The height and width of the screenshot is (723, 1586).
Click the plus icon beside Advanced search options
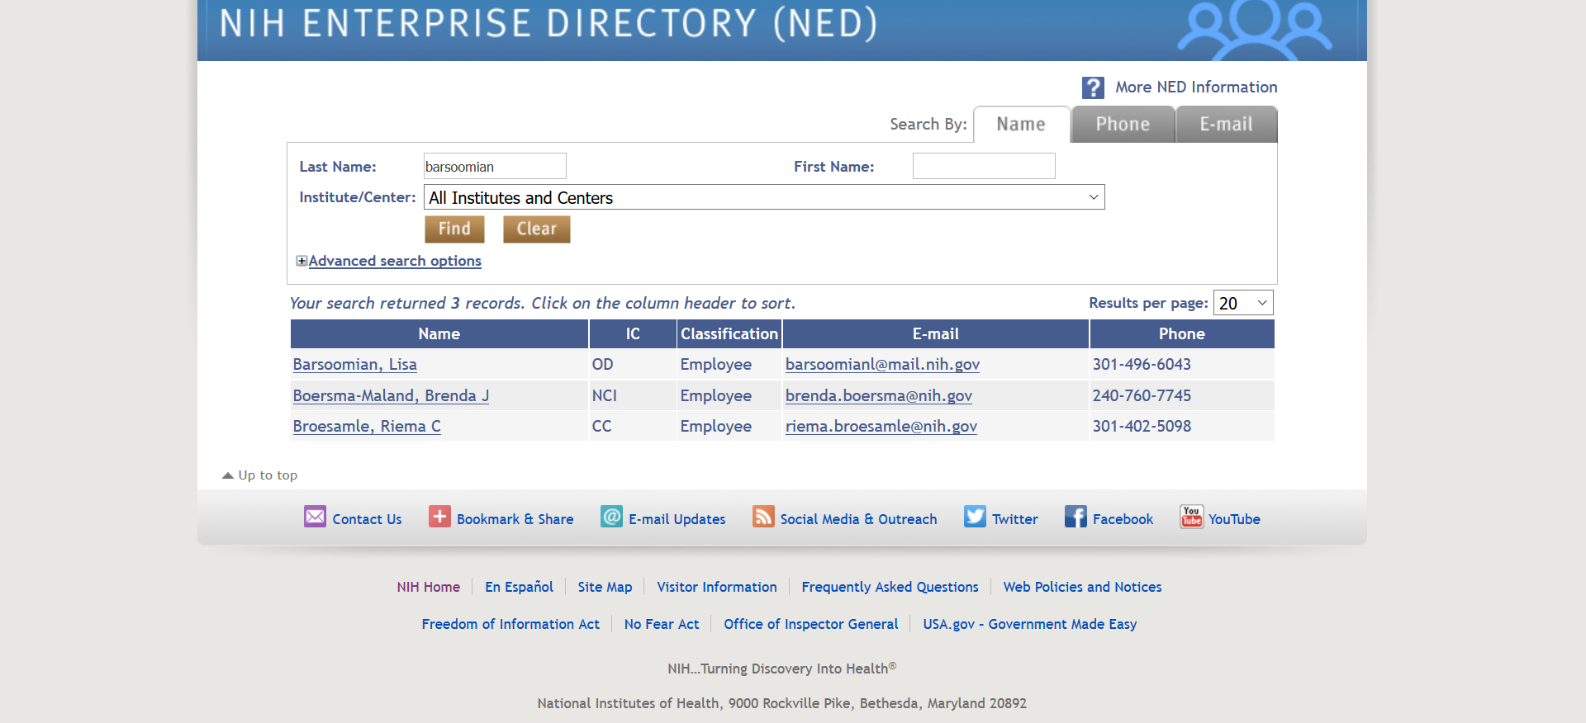(302, 261)
